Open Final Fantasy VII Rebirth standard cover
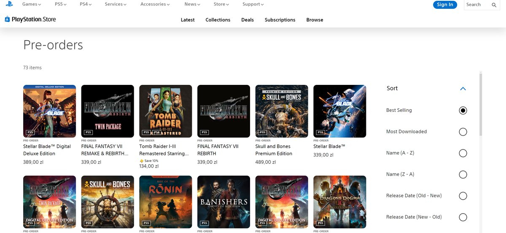 223,111
